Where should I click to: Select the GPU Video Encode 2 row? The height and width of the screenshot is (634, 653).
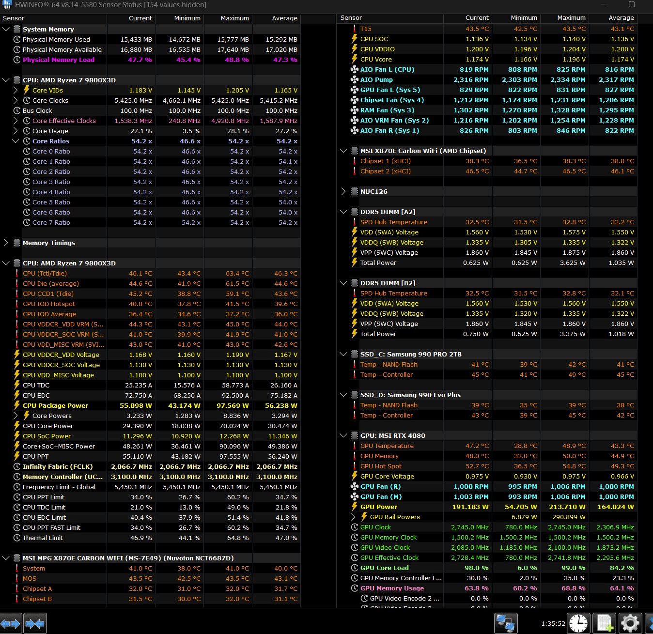pos(487,598)
